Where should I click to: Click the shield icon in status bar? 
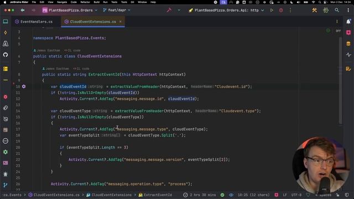pyautogui.click(x=347, y=195)
